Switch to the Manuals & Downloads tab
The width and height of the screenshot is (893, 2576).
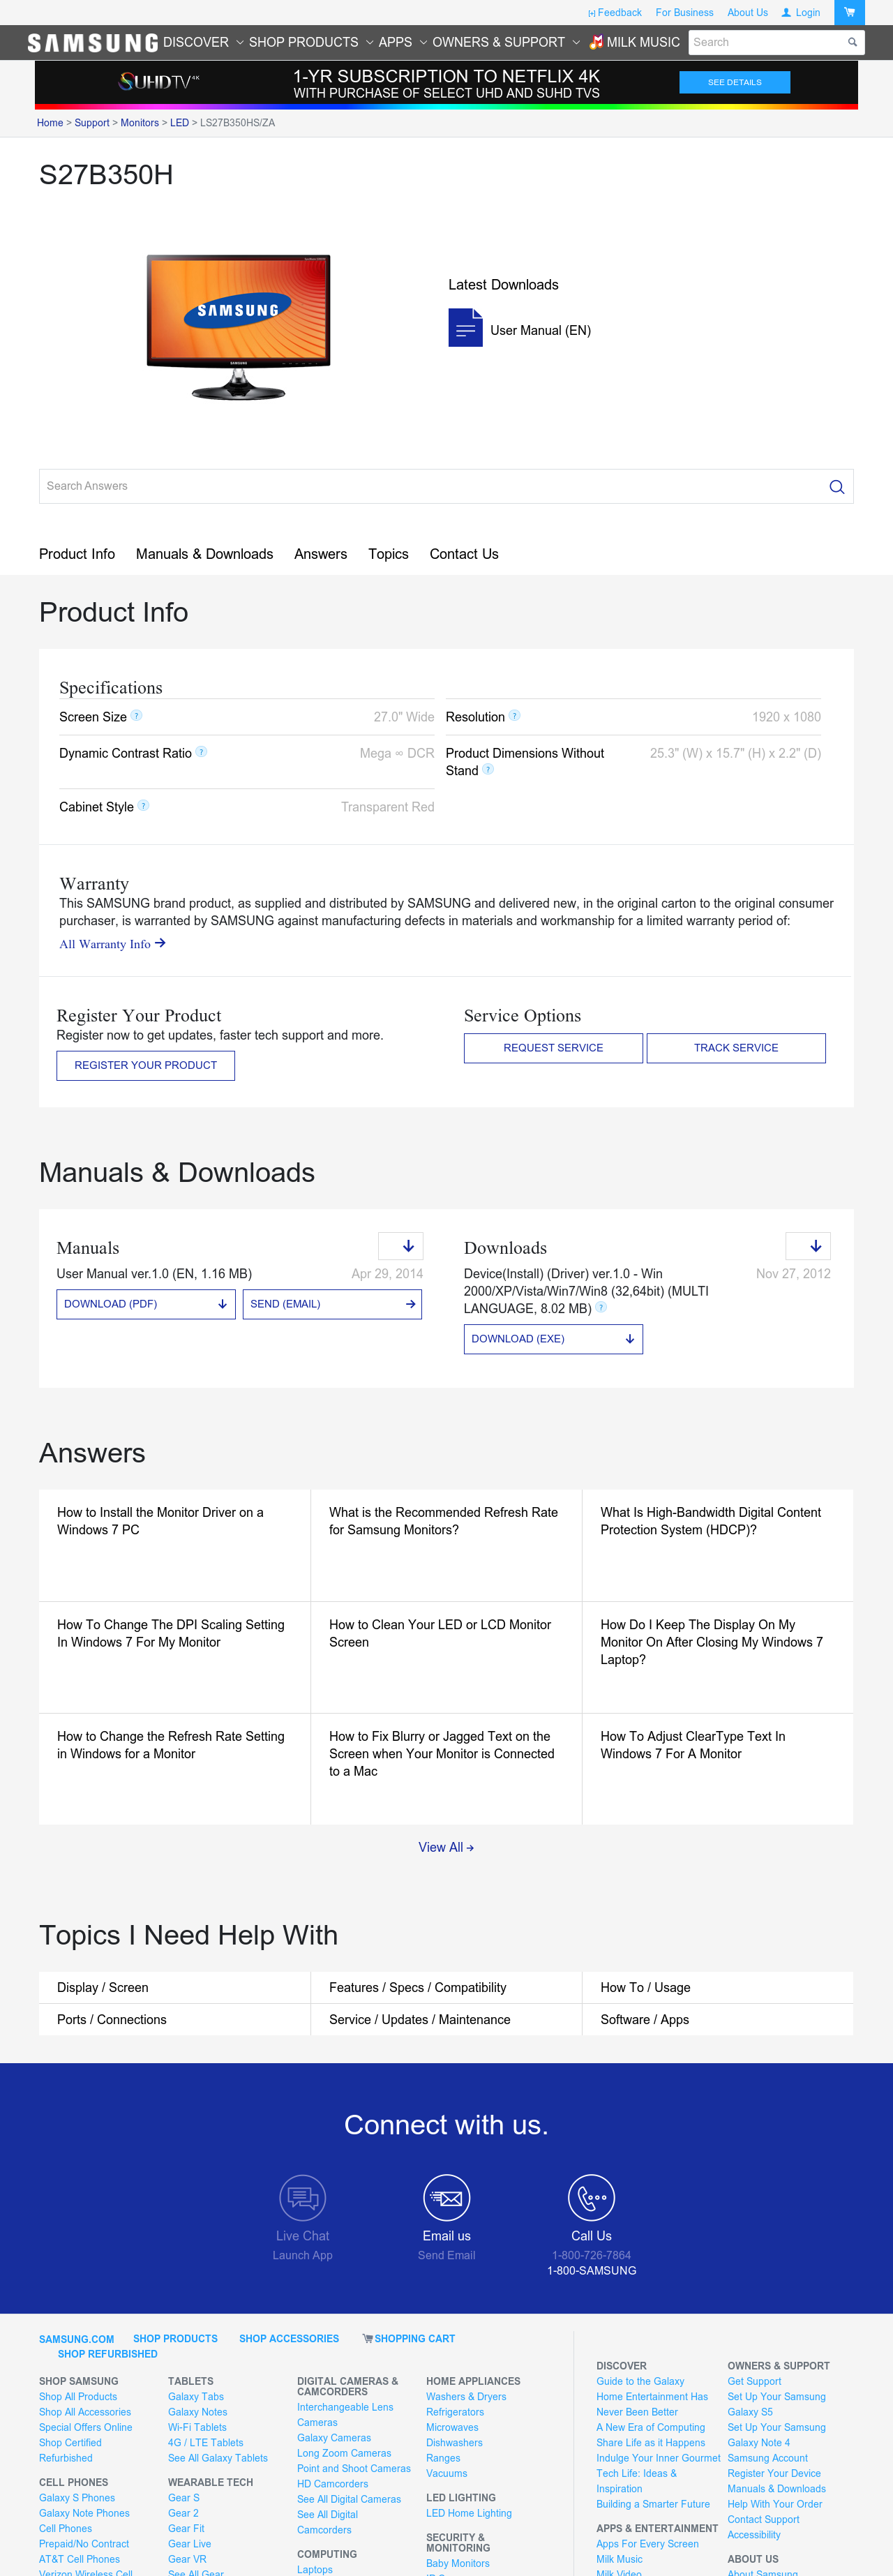tap(205, 554)
